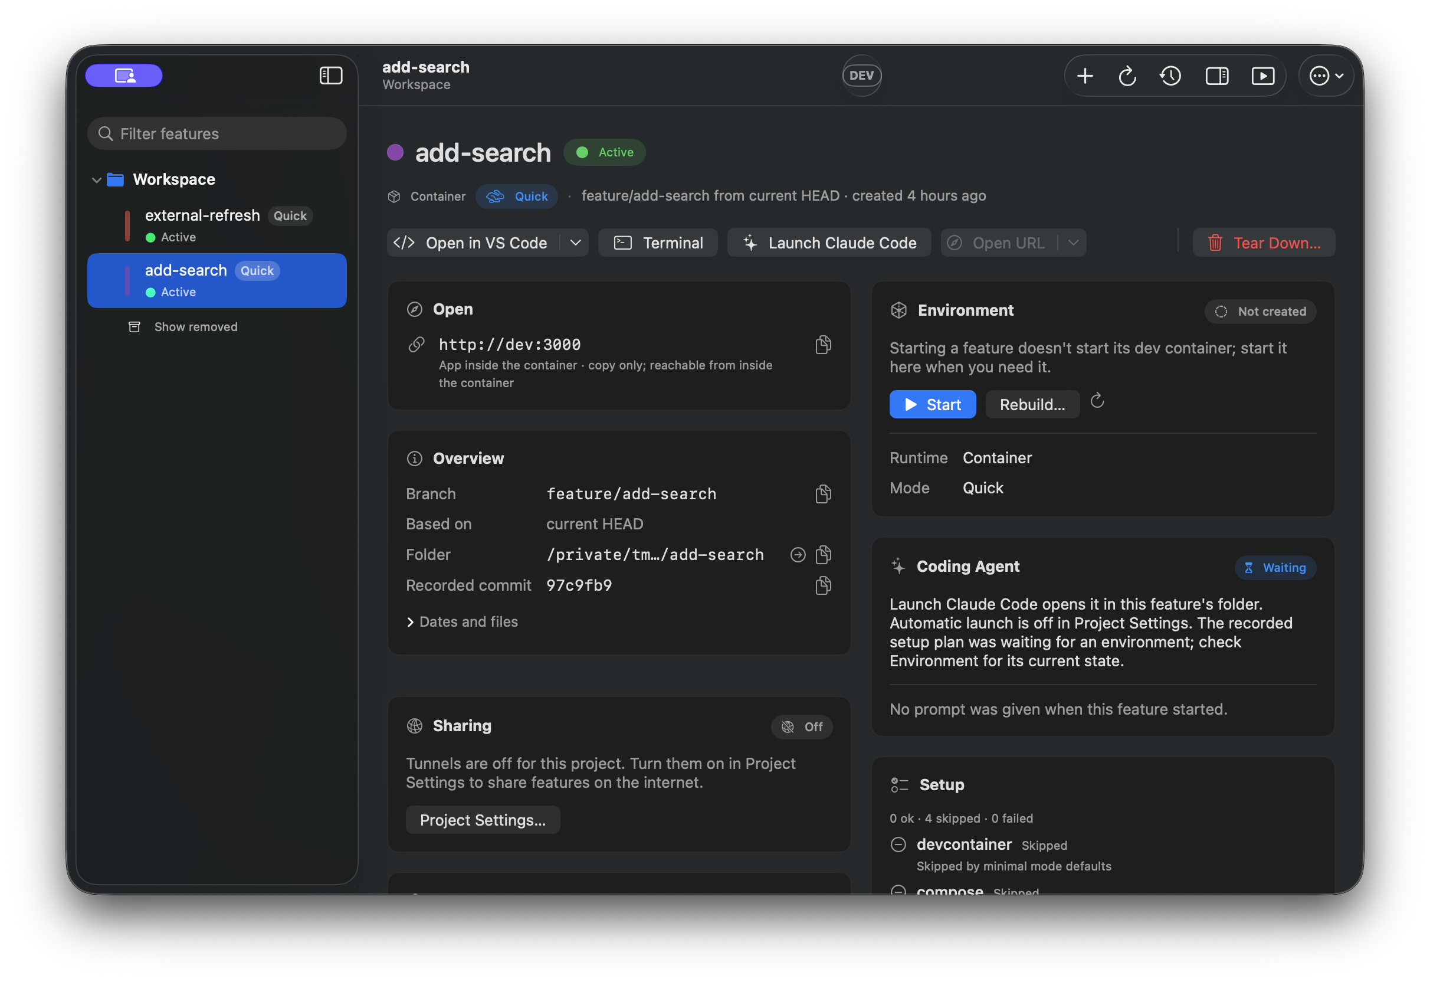
Task: Click the play window icon in toolbar
Action: pyautogui.click(x=1262, y=76)
